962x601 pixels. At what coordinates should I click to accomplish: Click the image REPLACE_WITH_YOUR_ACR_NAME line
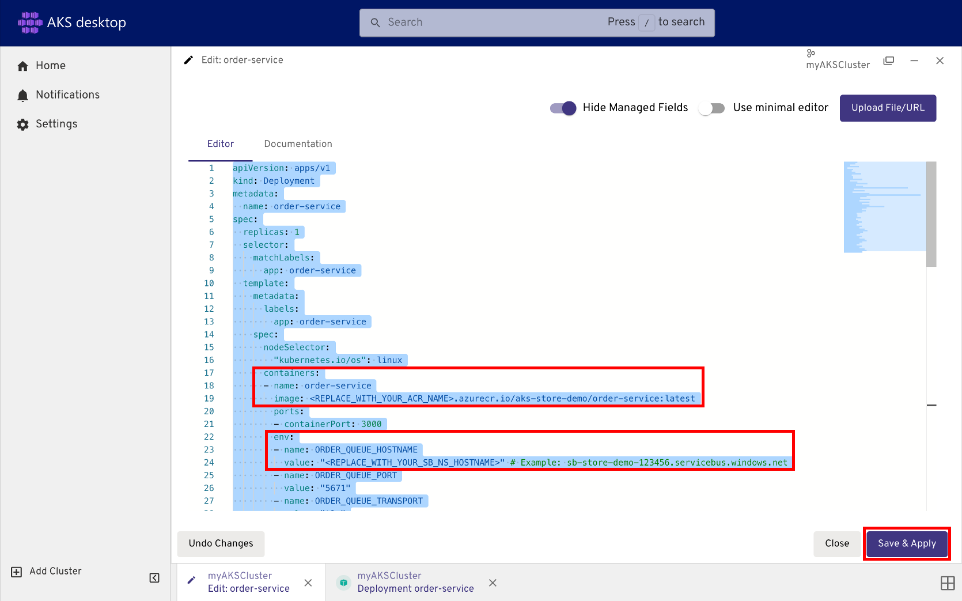(484, 399)
